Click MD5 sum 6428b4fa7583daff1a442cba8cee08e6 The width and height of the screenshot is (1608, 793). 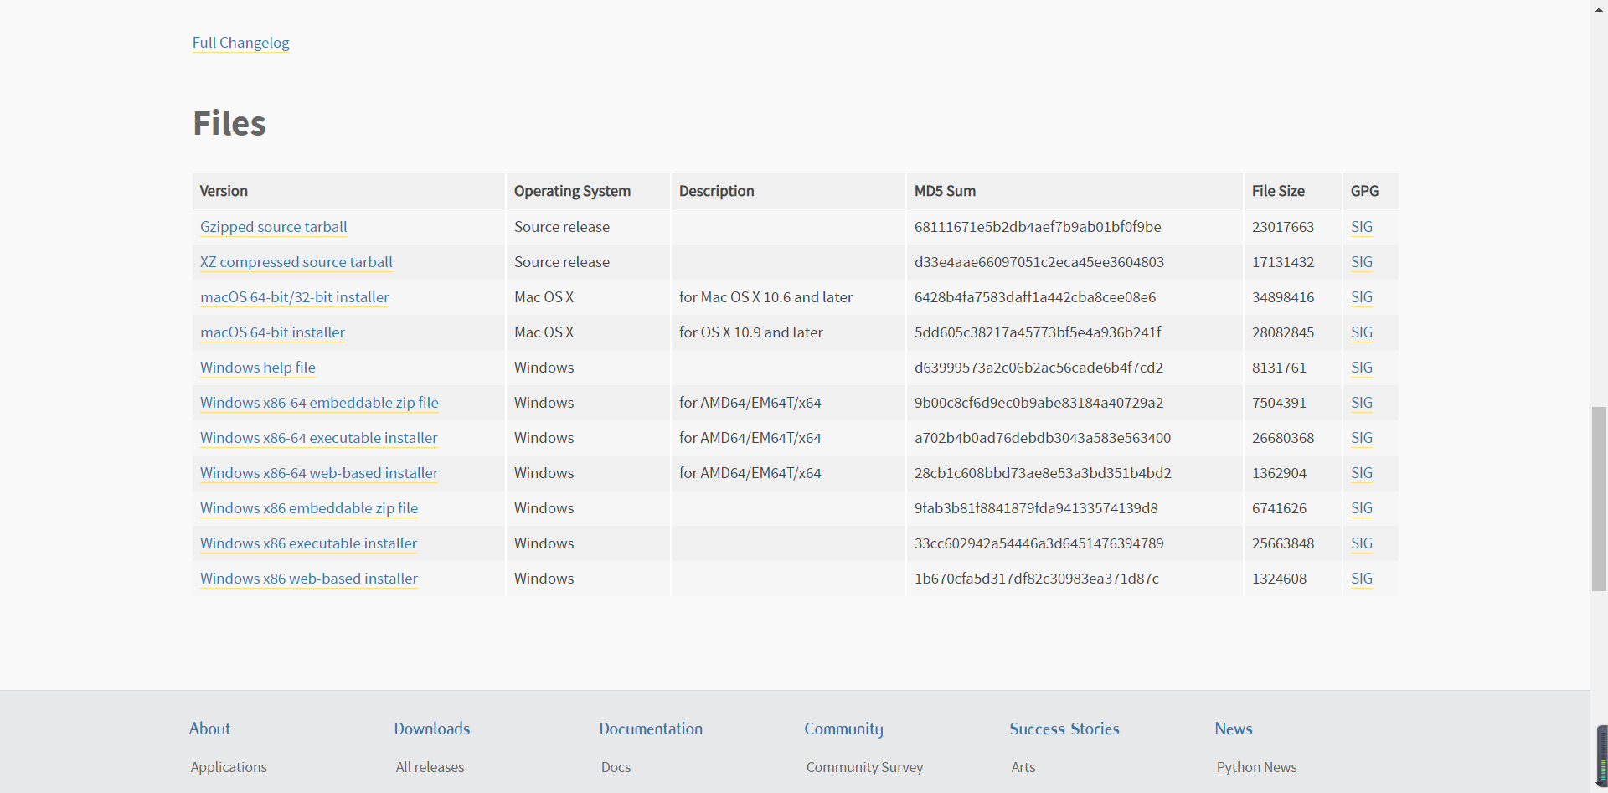click(1035, 297)
